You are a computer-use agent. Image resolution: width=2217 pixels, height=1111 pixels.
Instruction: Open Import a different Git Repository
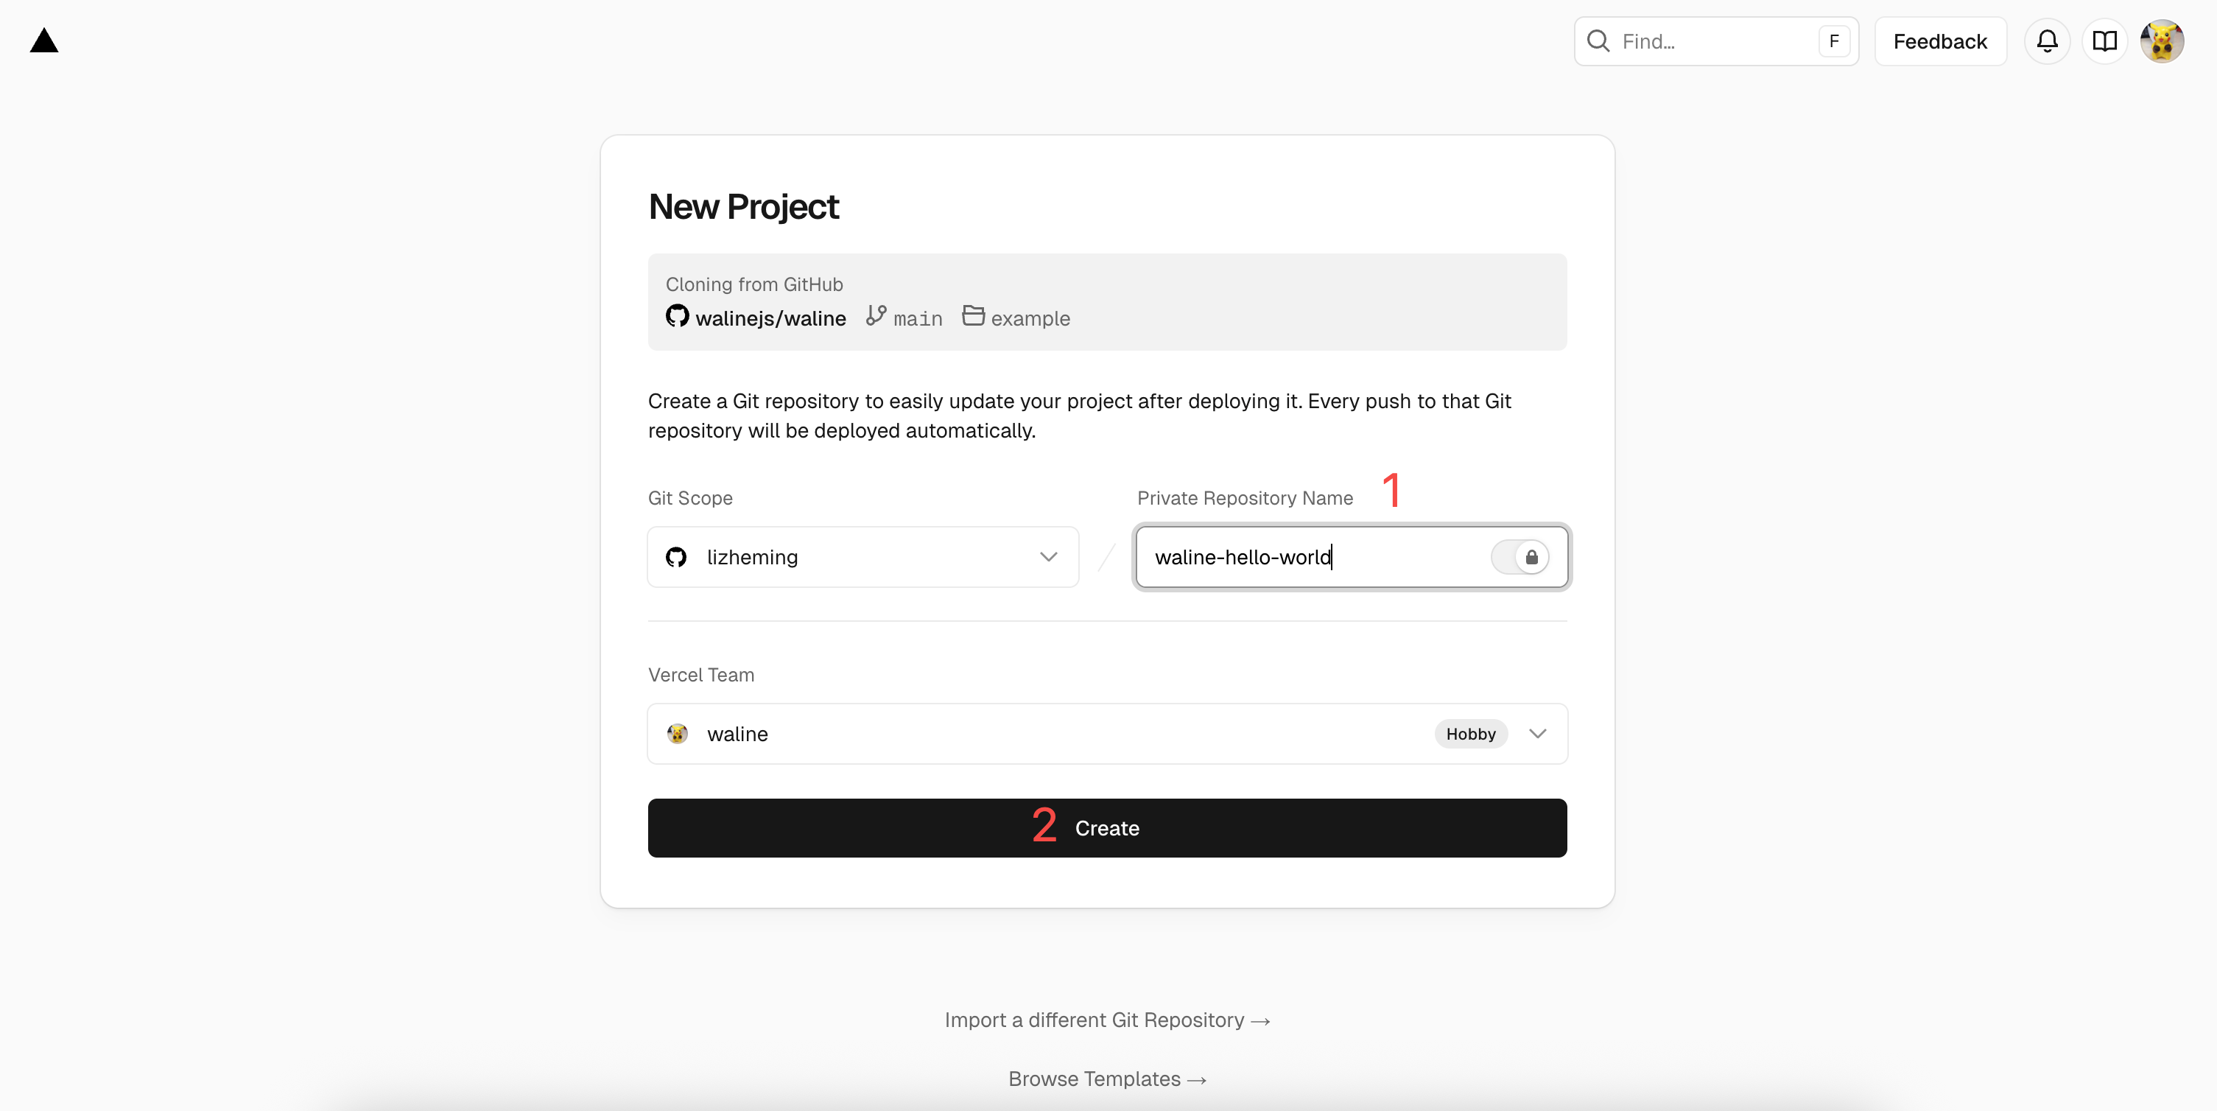pos(1107,1020)
